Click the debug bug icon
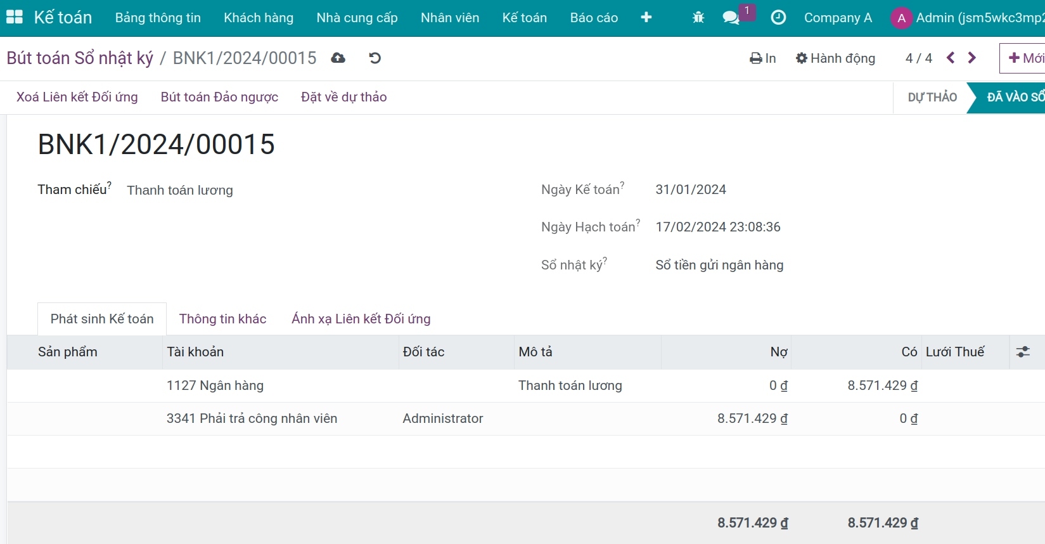The width and height of the screenshot is (1045, 544). click(x=698, y=18)
